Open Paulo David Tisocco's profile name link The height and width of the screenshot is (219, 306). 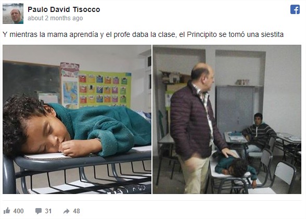click(x=64, y=9)
